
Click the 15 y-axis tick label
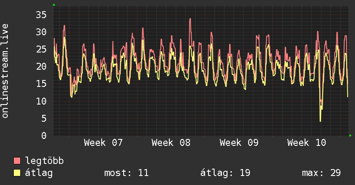tap(41, 84)
